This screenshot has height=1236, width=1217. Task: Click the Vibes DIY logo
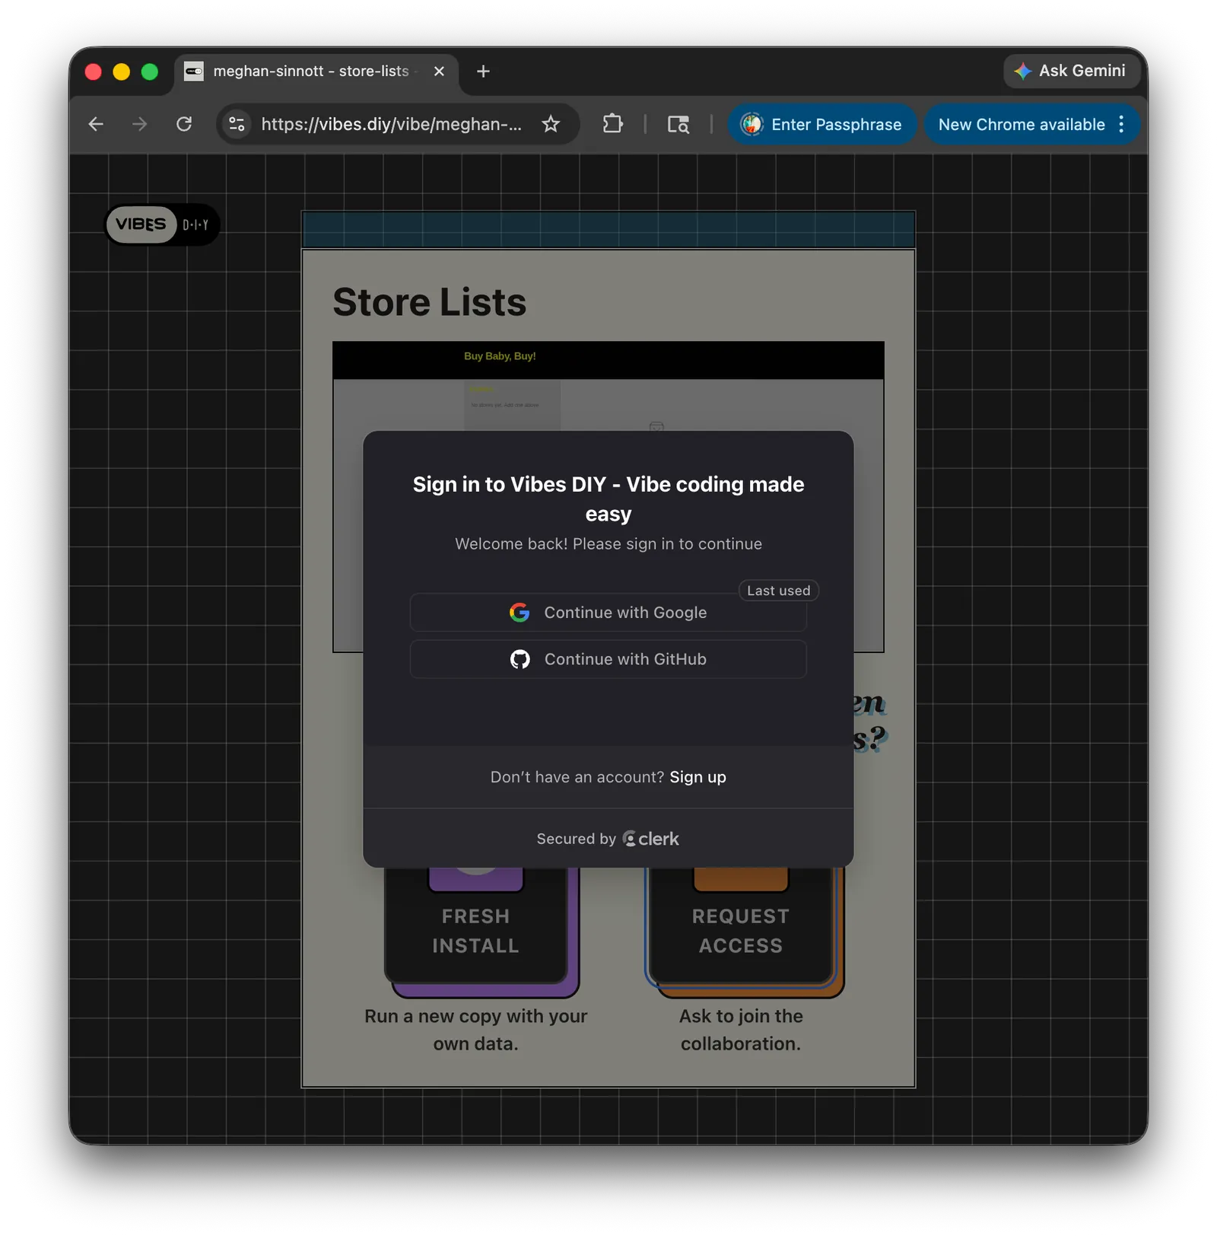[161, 225]
